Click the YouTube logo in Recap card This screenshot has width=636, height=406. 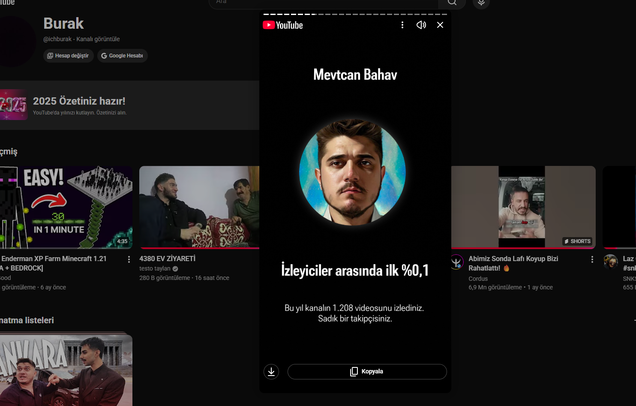(283, 25)
